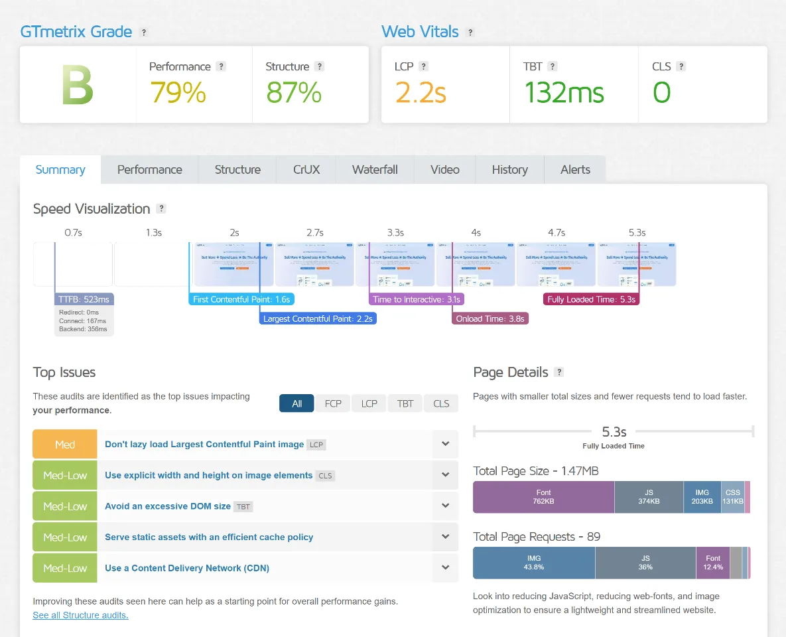Switch to the Waterfall tab
Screen dimensions: 786x637
point(375,170)
